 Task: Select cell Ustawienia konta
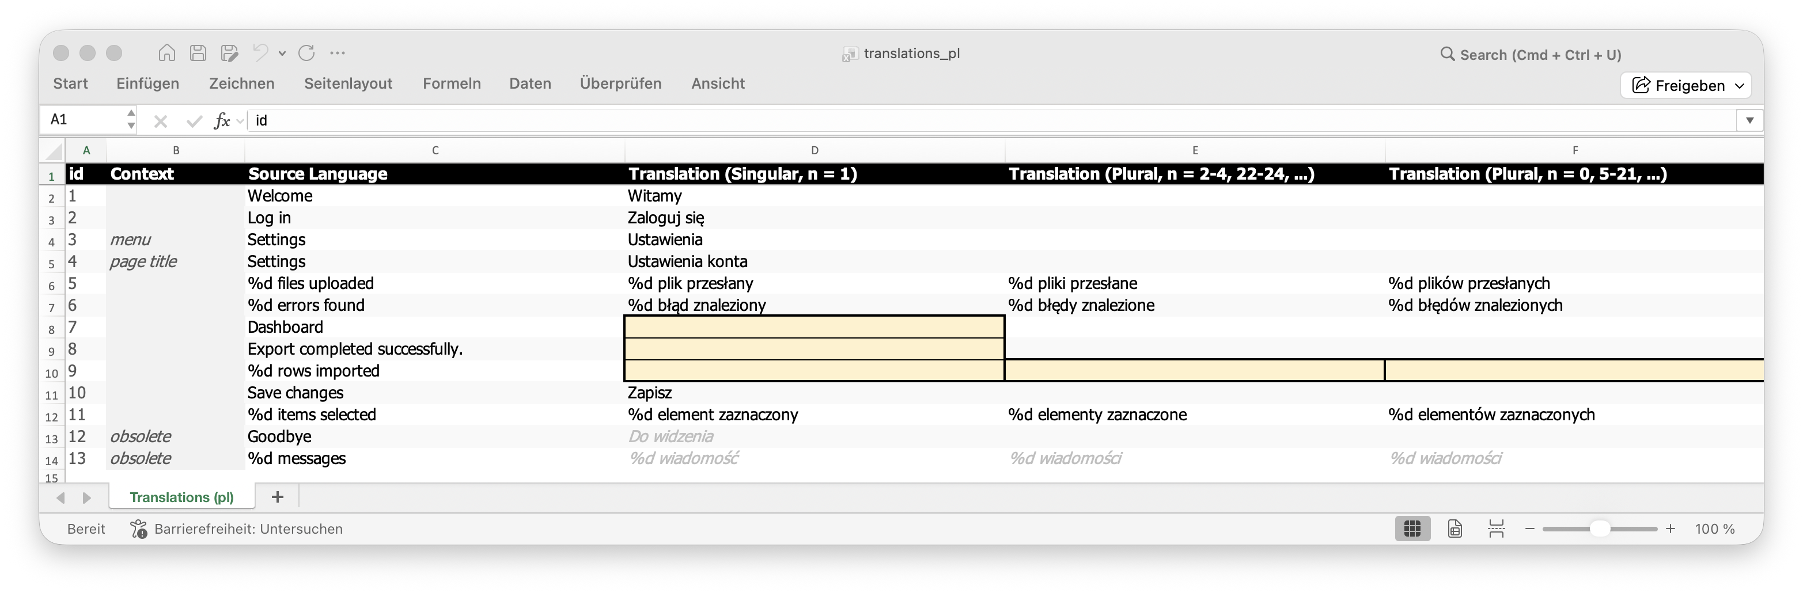tap(815, 261)
